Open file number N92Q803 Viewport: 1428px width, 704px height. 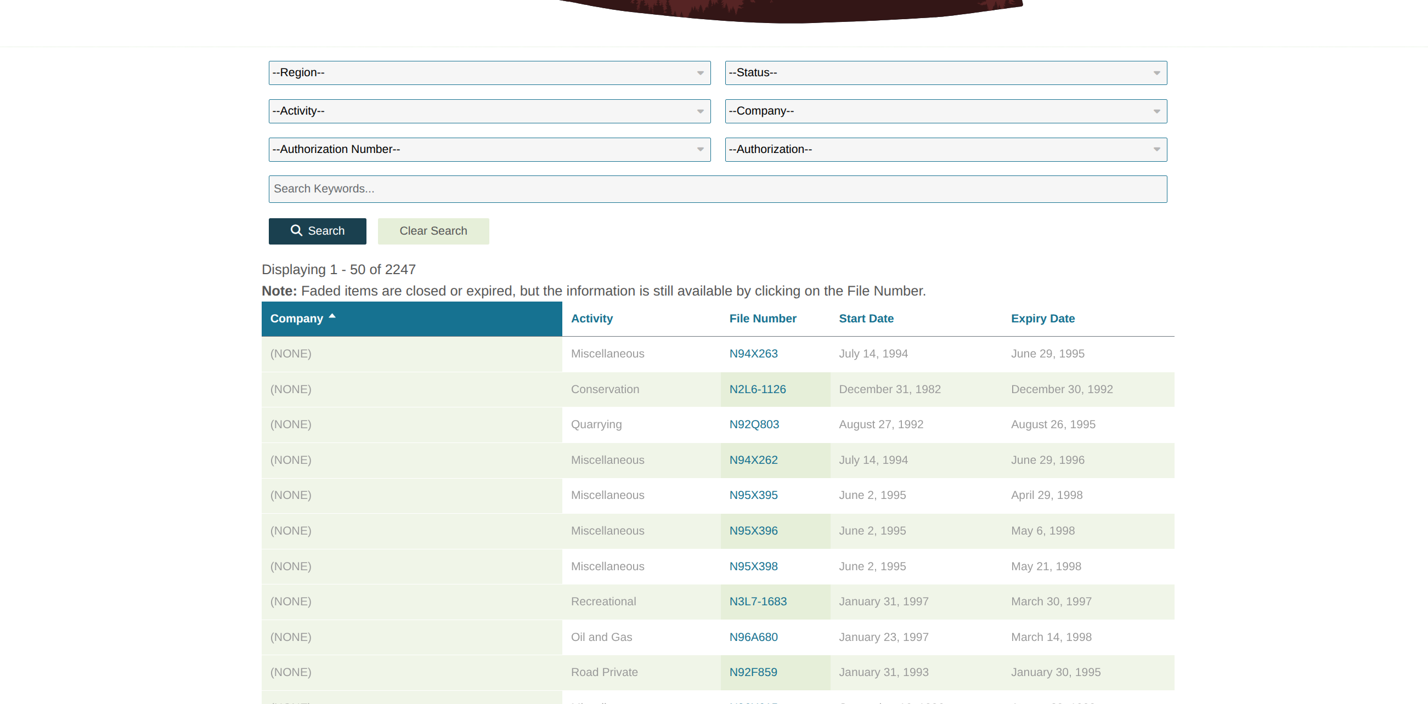754,424
